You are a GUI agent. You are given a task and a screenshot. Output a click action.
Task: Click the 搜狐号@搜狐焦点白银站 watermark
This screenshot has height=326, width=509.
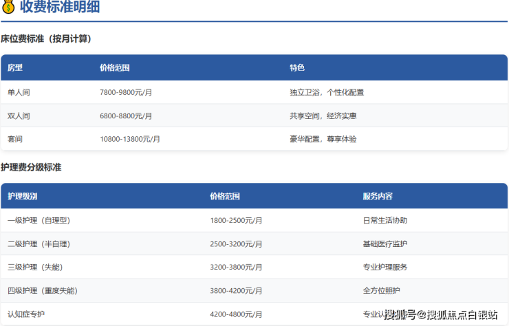pyautogui.click(x=441, y=315)
